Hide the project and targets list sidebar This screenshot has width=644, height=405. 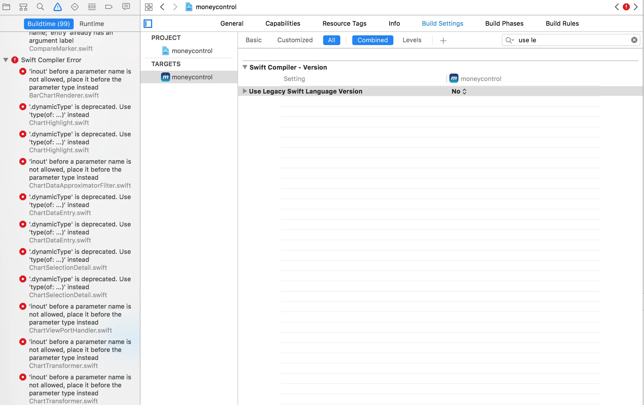point(148,23)
